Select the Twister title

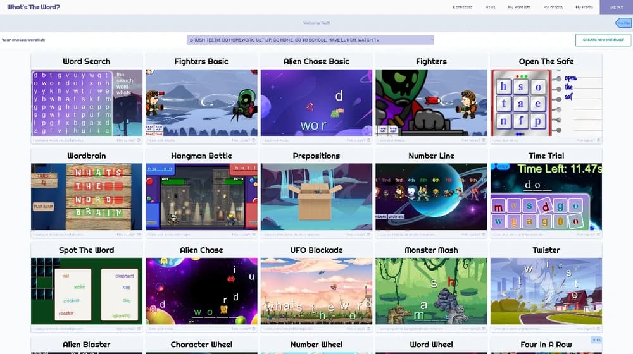(x=546, y=250)
